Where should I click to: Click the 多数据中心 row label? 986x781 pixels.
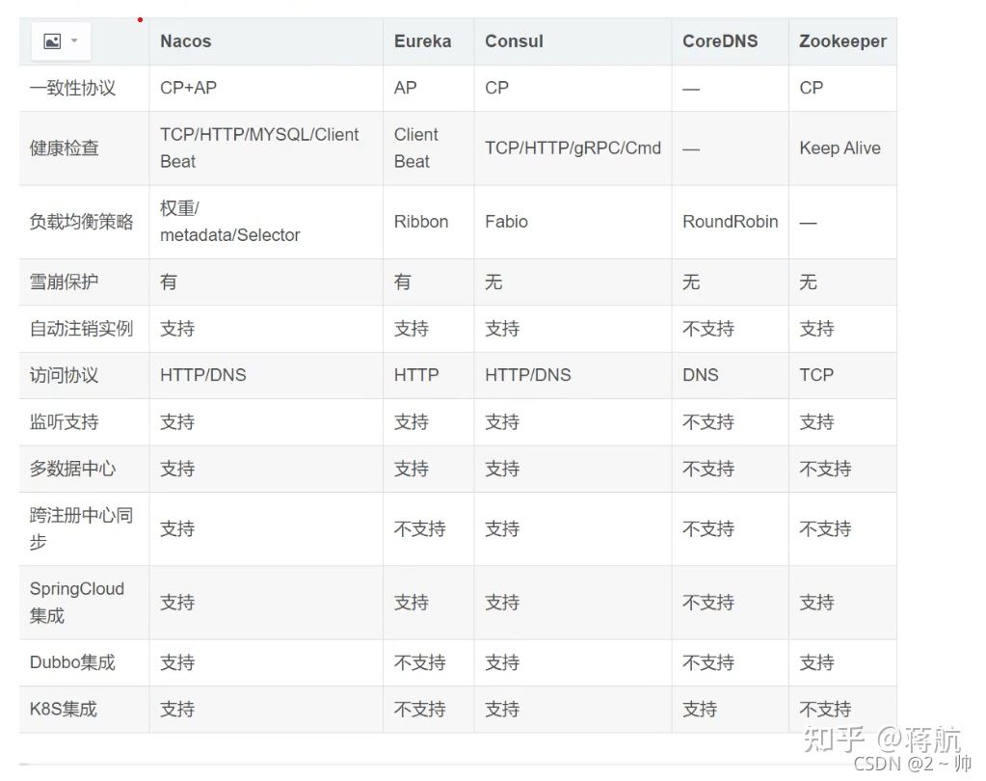(x=72, y=469)
